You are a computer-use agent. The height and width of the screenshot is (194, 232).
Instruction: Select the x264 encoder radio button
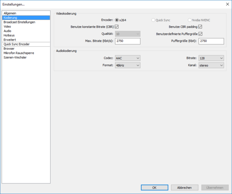coord(117,20)
